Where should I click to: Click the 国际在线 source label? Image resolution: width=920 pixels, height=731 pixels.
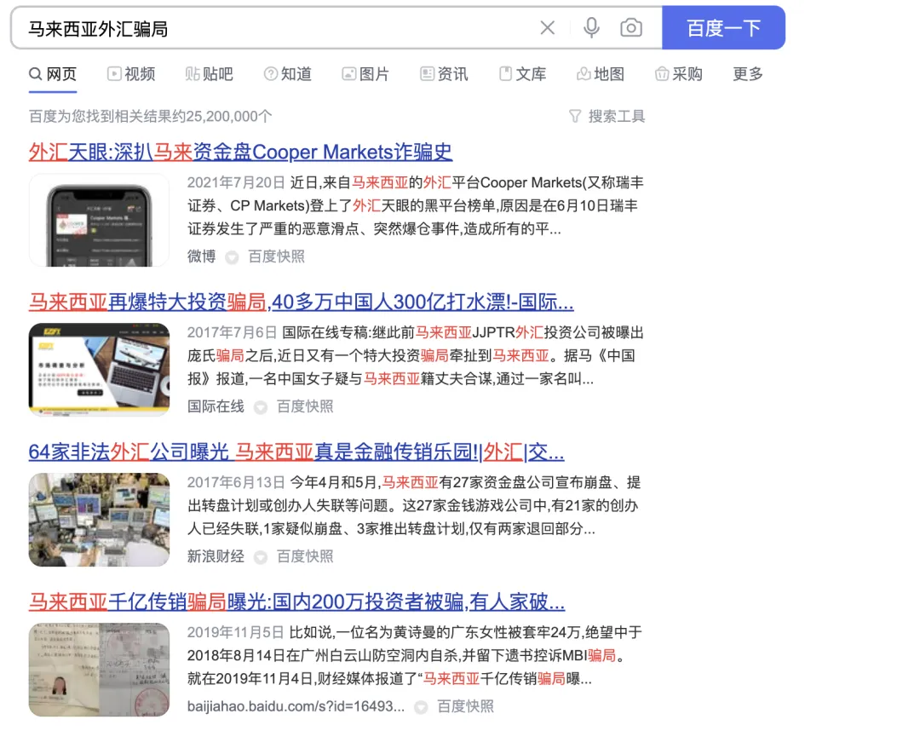(216, 406)
